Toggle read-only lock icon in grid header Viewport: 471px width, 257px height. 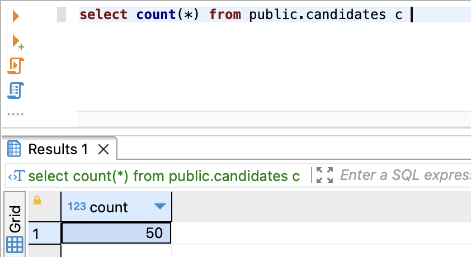click(x=37, y=200)
